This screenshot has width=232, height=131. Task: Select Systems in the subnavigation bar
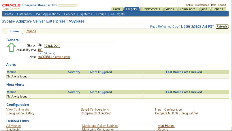[x=86, y=14]
